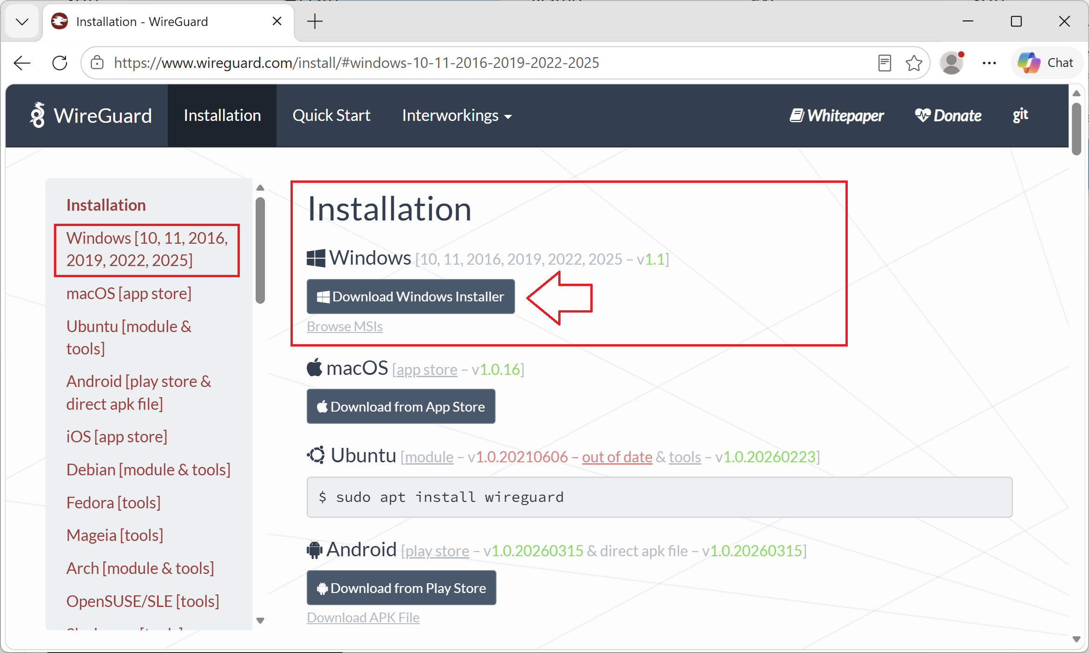1089x653 pixels.
Task: Click sidebar scrollbar up arrow
Action: 260,188
